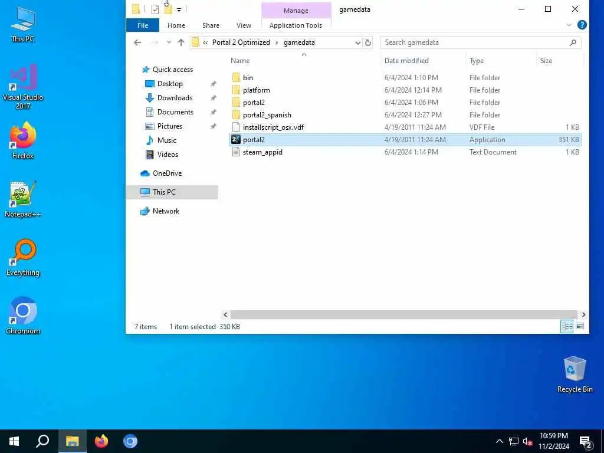Open address bar history dropdown
This screenshot has height=453, width=604.
(358, 42)
